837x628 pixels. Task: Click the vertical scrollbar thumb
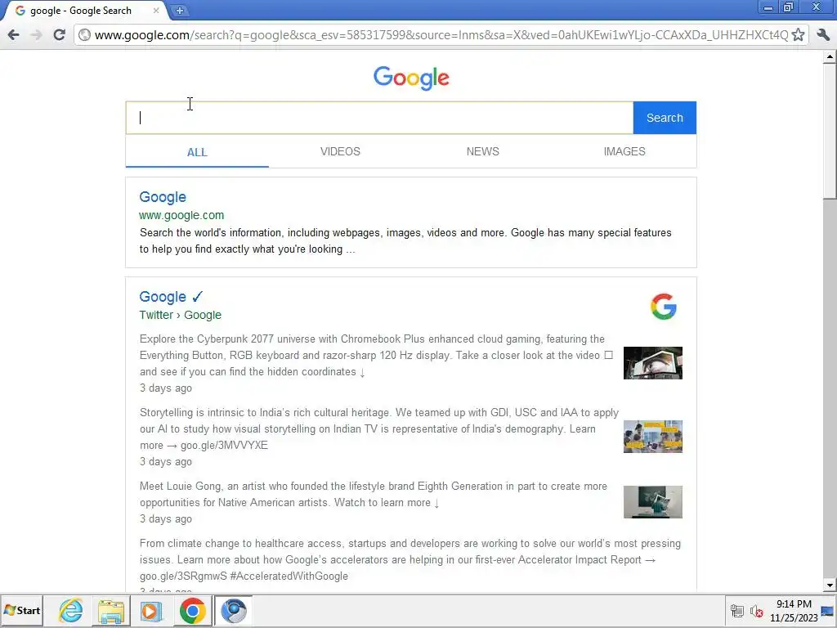(x=830, y=130)
